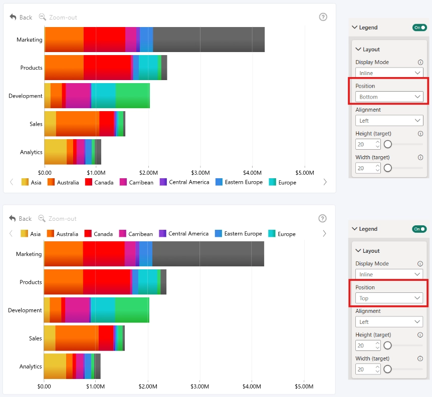
Task: Open Position dropdown showing Bottom
Action: pos(389,97)
